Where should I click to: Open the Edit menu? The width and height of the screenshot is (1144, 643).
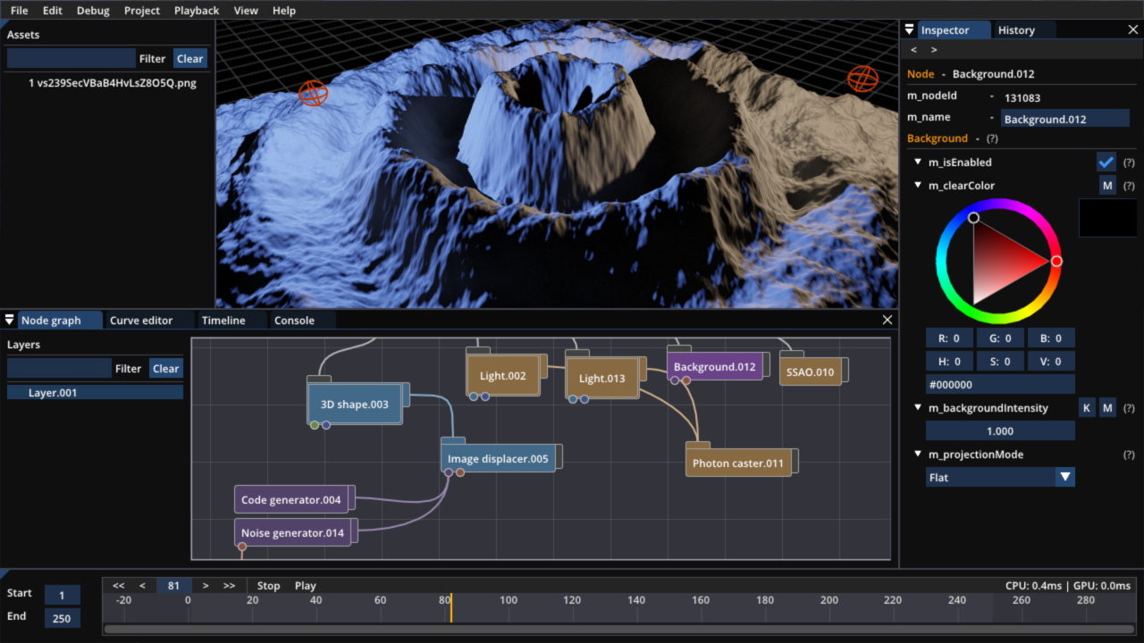[x=53, y=11]
